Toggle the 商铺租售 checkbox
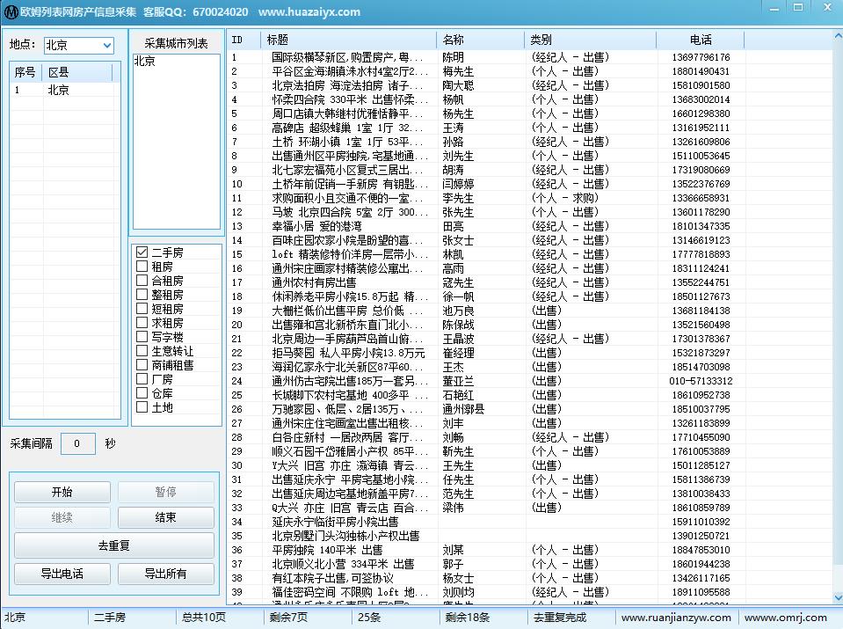843x629 pixels. coord(142,365)
